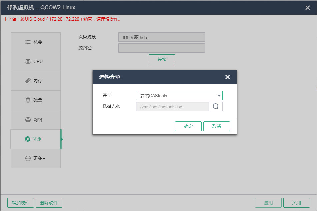Click the 内存 memory icon
Viewport: 317px width, 211px height.
[28, 81]
